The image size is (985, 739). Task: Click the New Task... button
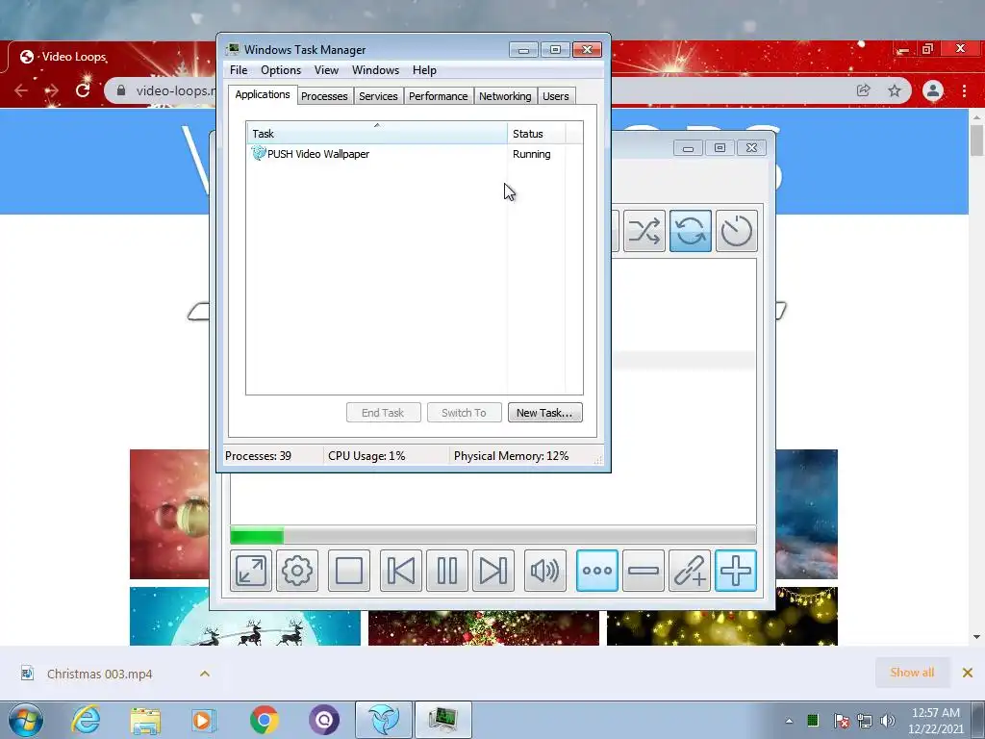544,413
